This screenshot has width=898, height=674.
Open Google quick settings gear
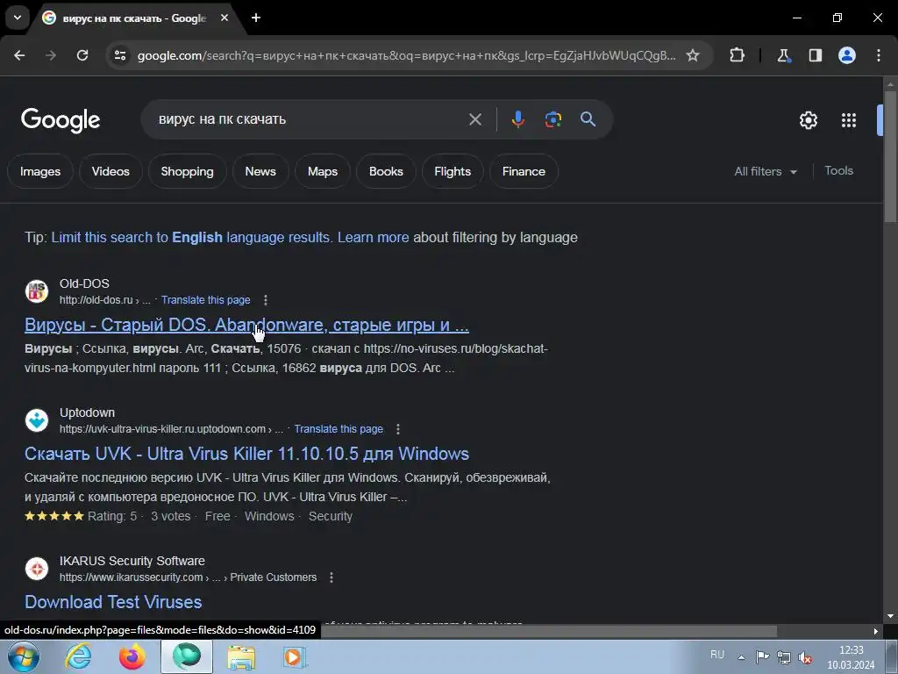click(x=808, y=119)
